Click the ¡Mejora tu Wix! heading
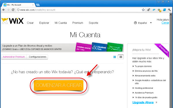 [142, 50]
